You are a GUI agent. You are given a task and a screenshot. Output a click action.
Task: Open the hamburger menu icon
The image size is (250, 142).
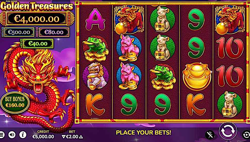pyautogui.click(x=2, y=135)
